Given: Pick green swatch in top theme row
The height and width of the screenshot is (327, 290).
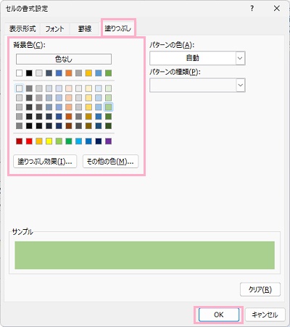Looking at the screenshot, I should 109,73.
